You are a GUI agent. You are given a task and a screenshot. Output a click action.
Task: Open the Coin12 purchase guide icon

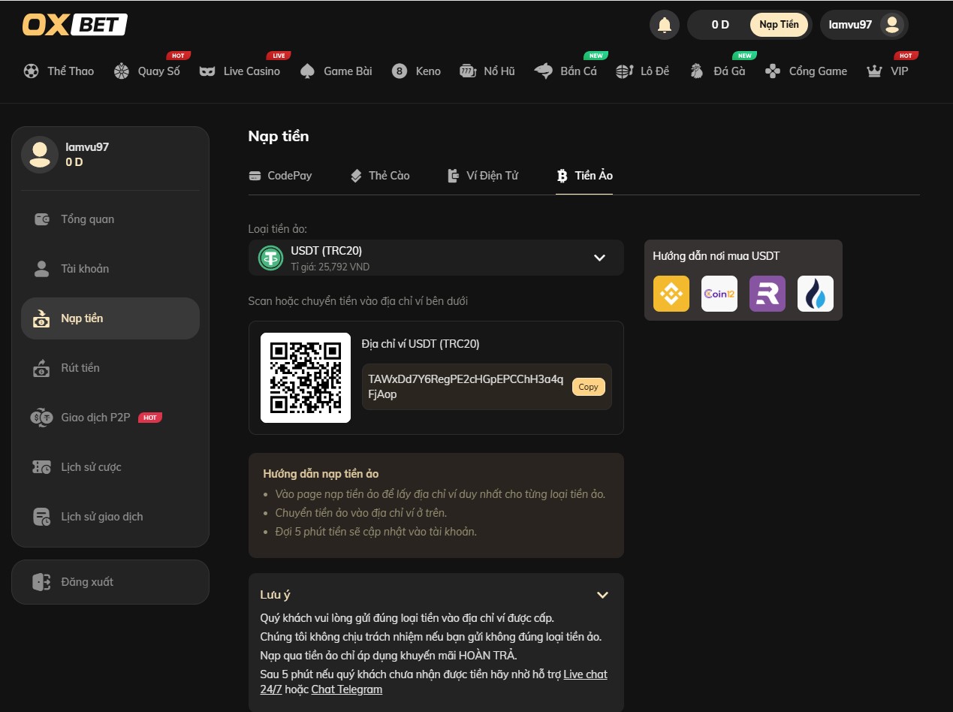click(x=719, y=294)
